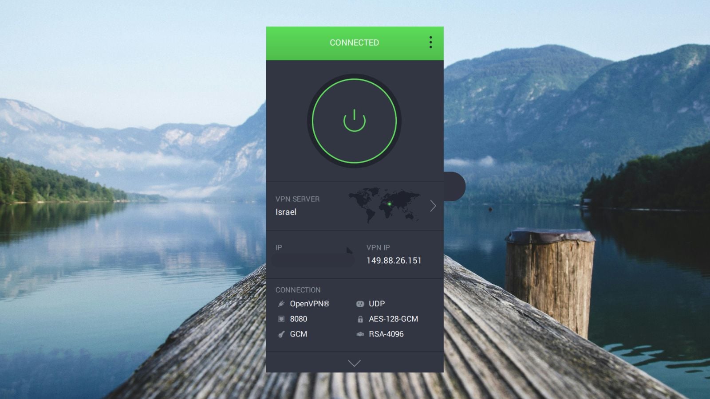Expand the panel with the bottom chevron
Image resolution: width=710 pixels, height=399 pixels.
click(x=354, y=363)
